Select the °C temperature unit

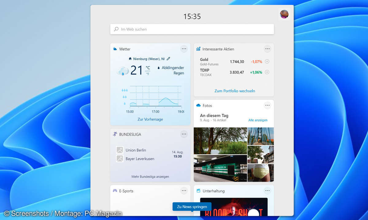[148, 68]
